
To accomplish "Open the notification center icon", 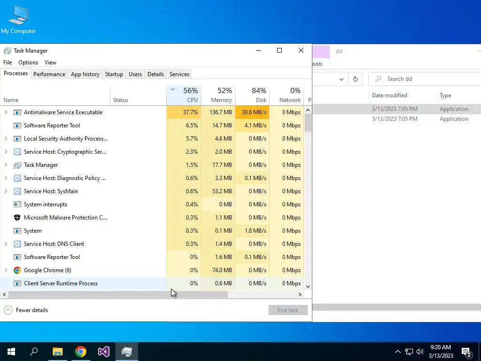I will point(466,352).
